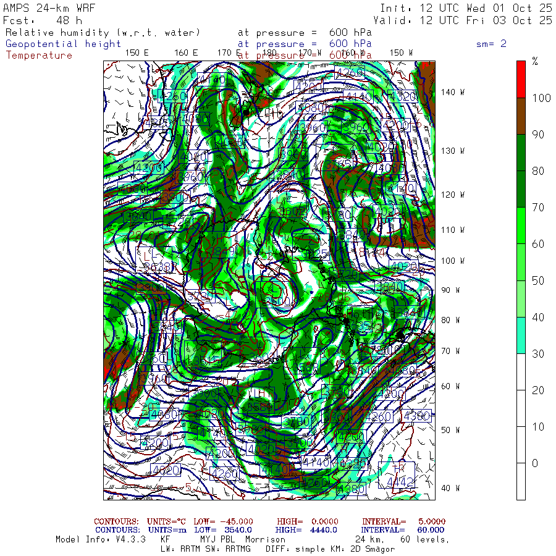Click the '90 W' longitude label
This screenshot has height=556, width=556.
(x=450, y=290)
